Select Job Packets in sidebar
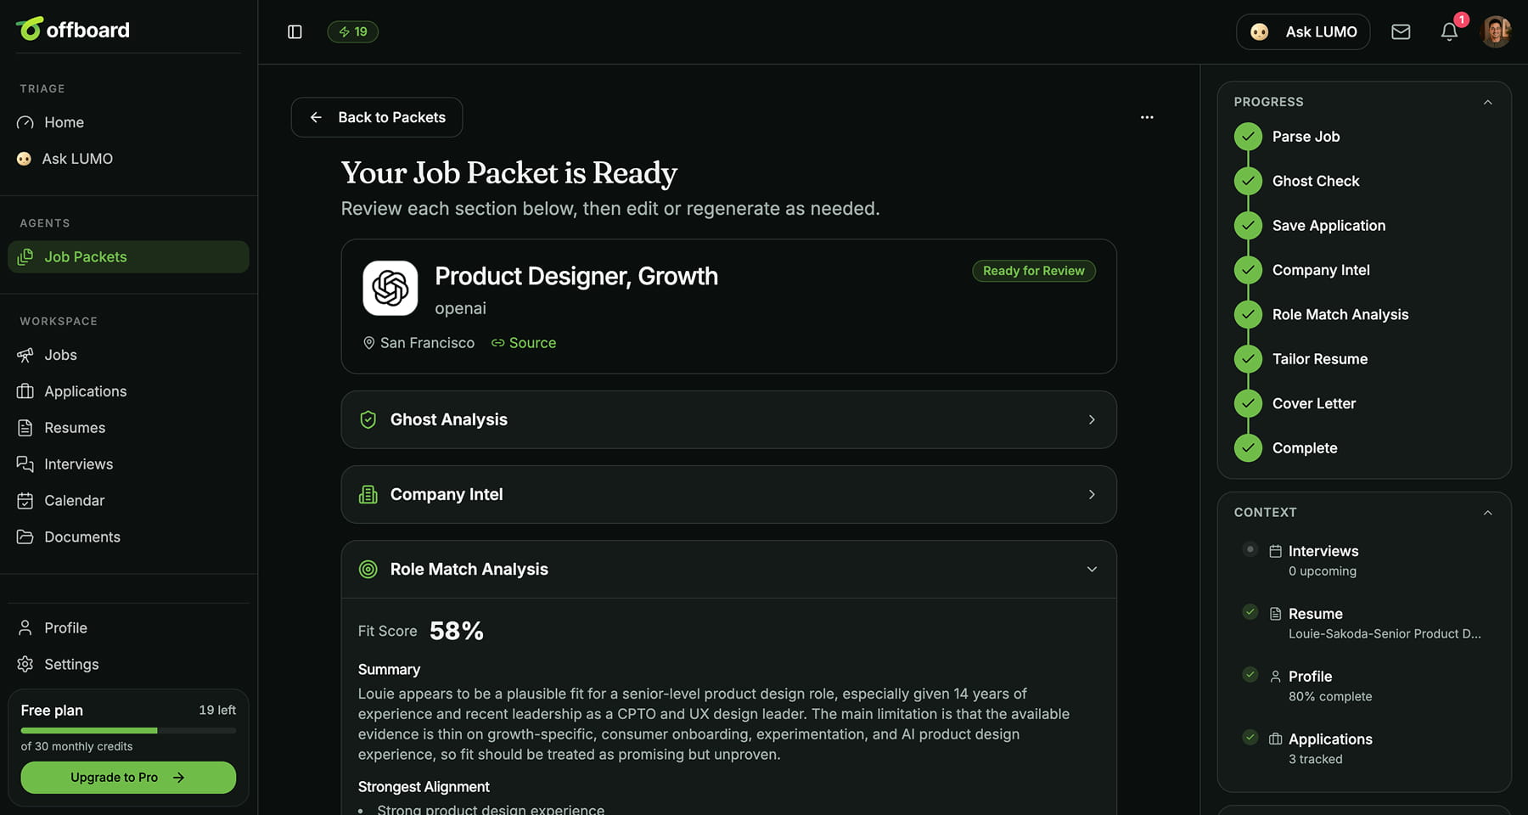 pos(128,256)
